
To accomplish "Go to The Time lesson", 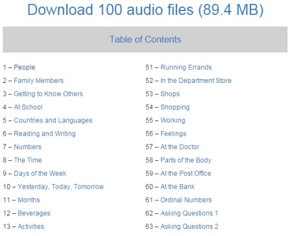I will tap(28, 160).
